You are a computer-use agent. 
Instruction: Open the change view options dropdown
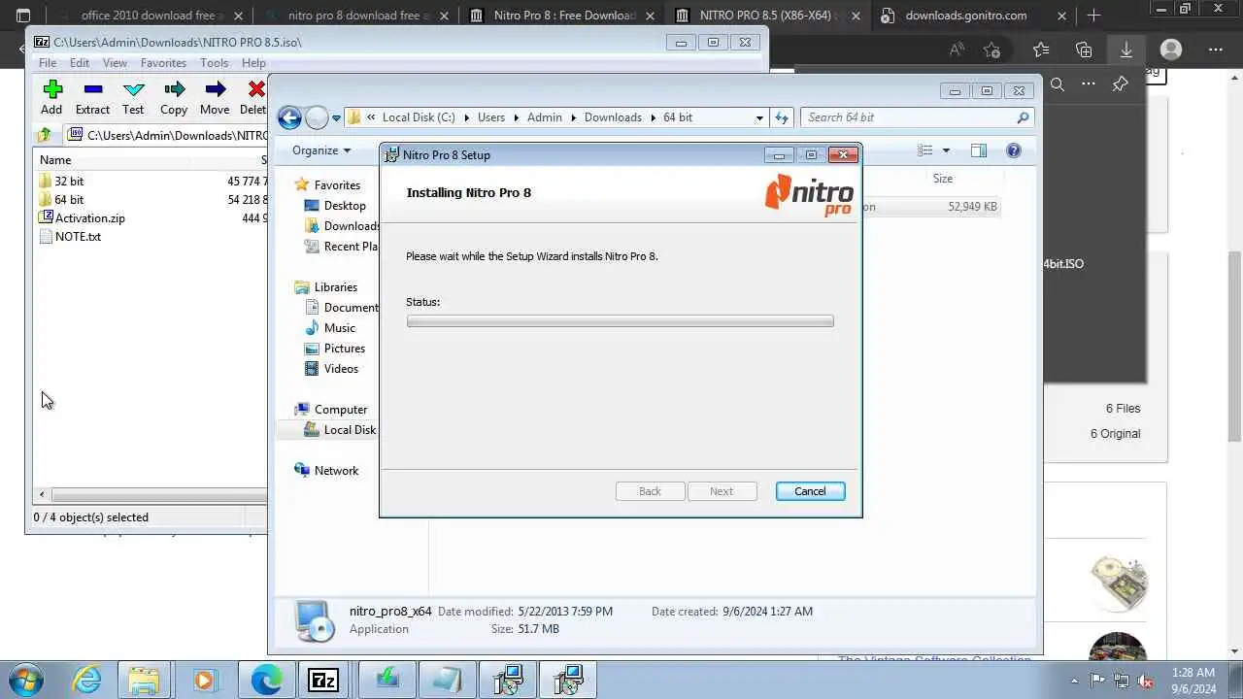[946, 150]
